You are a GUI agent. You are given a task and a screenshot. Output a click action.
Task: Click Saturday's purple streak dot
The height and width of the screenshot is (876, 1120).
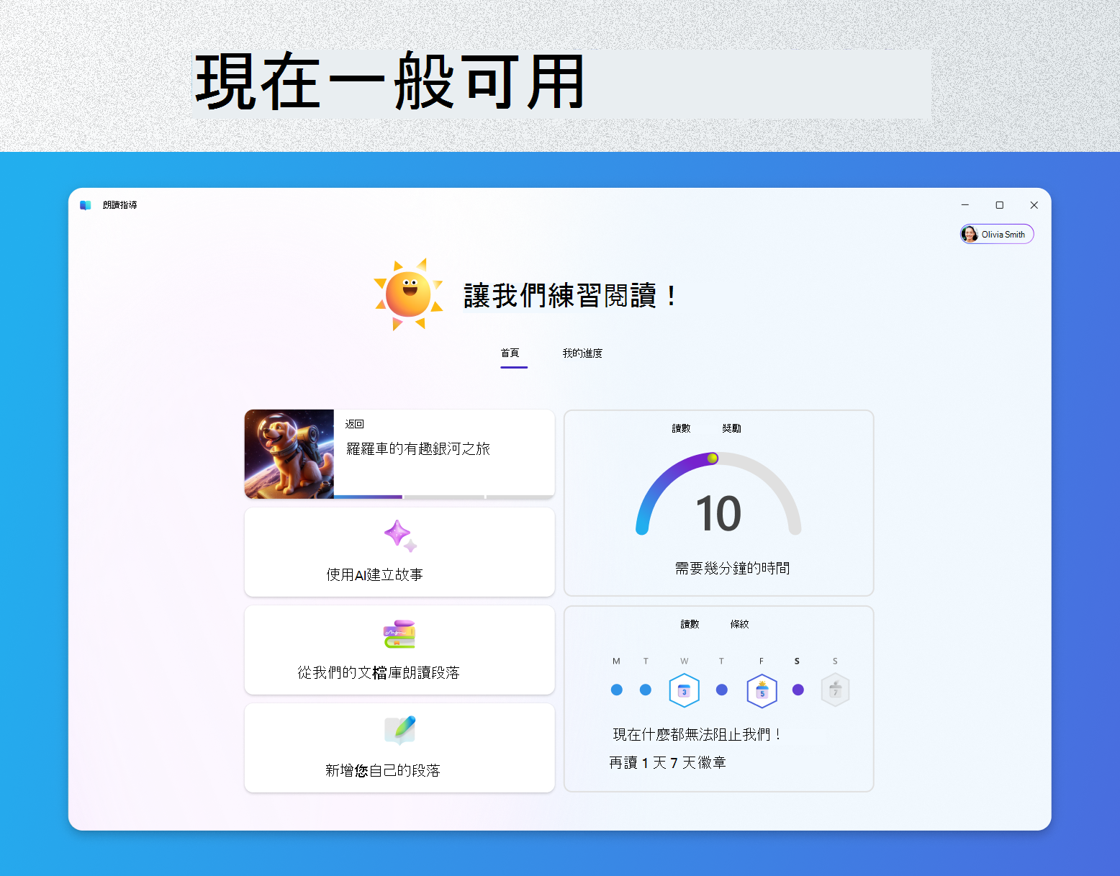pyautogui.click(x=798, y=690)
